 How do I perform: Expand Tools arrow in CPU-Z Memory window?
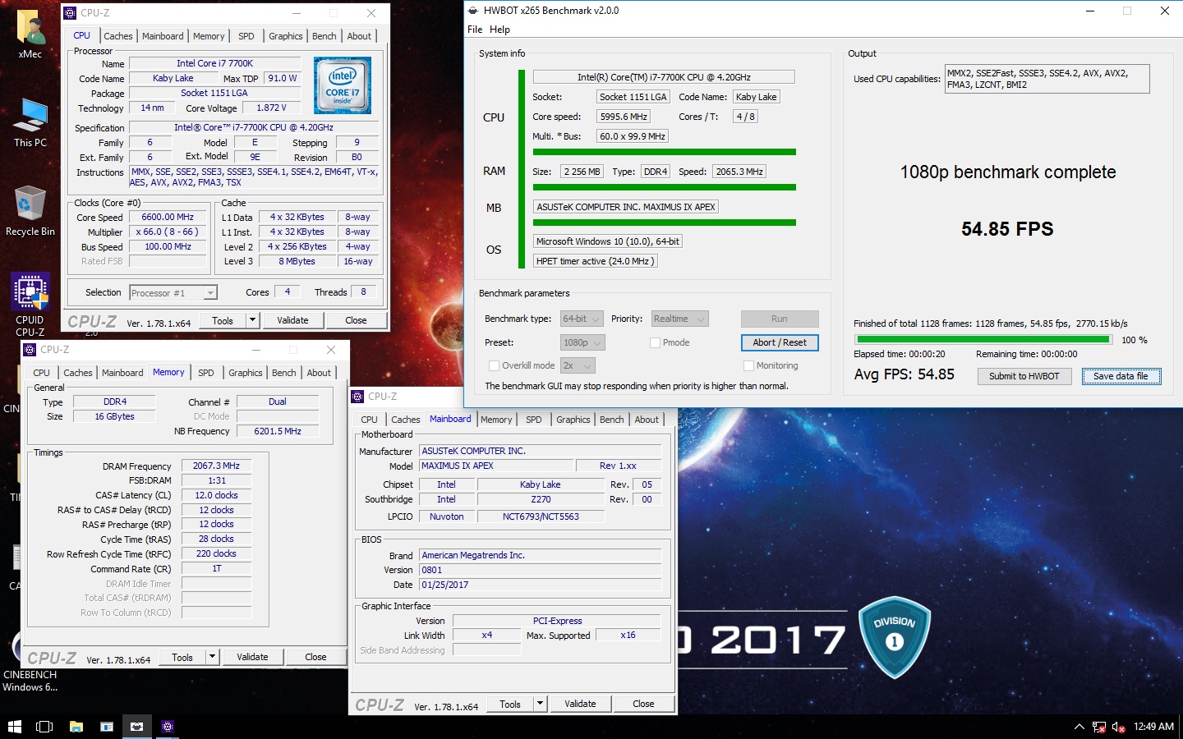click(x=213, y=657)
